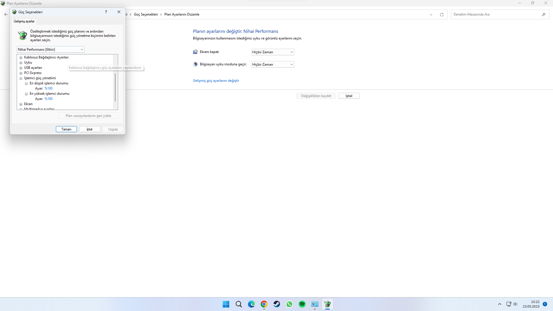Open the Ekranı kapat dropdown
The width and height of the screenshot is (553, 311).
(x=272, y=52)
